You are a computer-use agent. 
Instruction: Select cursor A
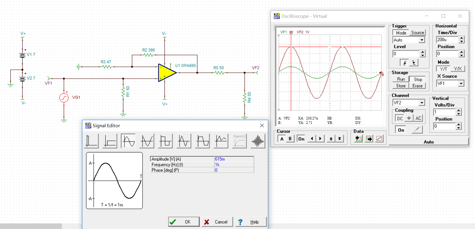[x=282, y=139]
